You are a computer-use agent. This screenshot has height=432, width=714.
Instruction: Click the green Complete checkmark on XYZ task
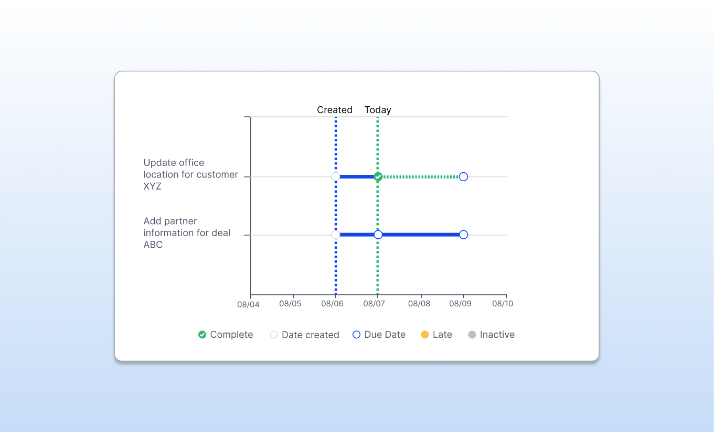click(378, 177)
